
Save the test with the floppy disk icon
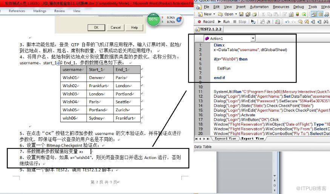pyautogui.click(x=241, y=14)
